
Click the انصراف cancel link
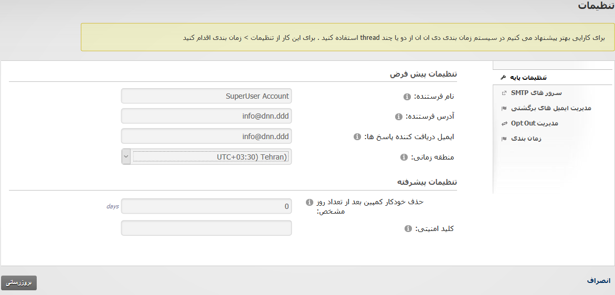[598, 281]
